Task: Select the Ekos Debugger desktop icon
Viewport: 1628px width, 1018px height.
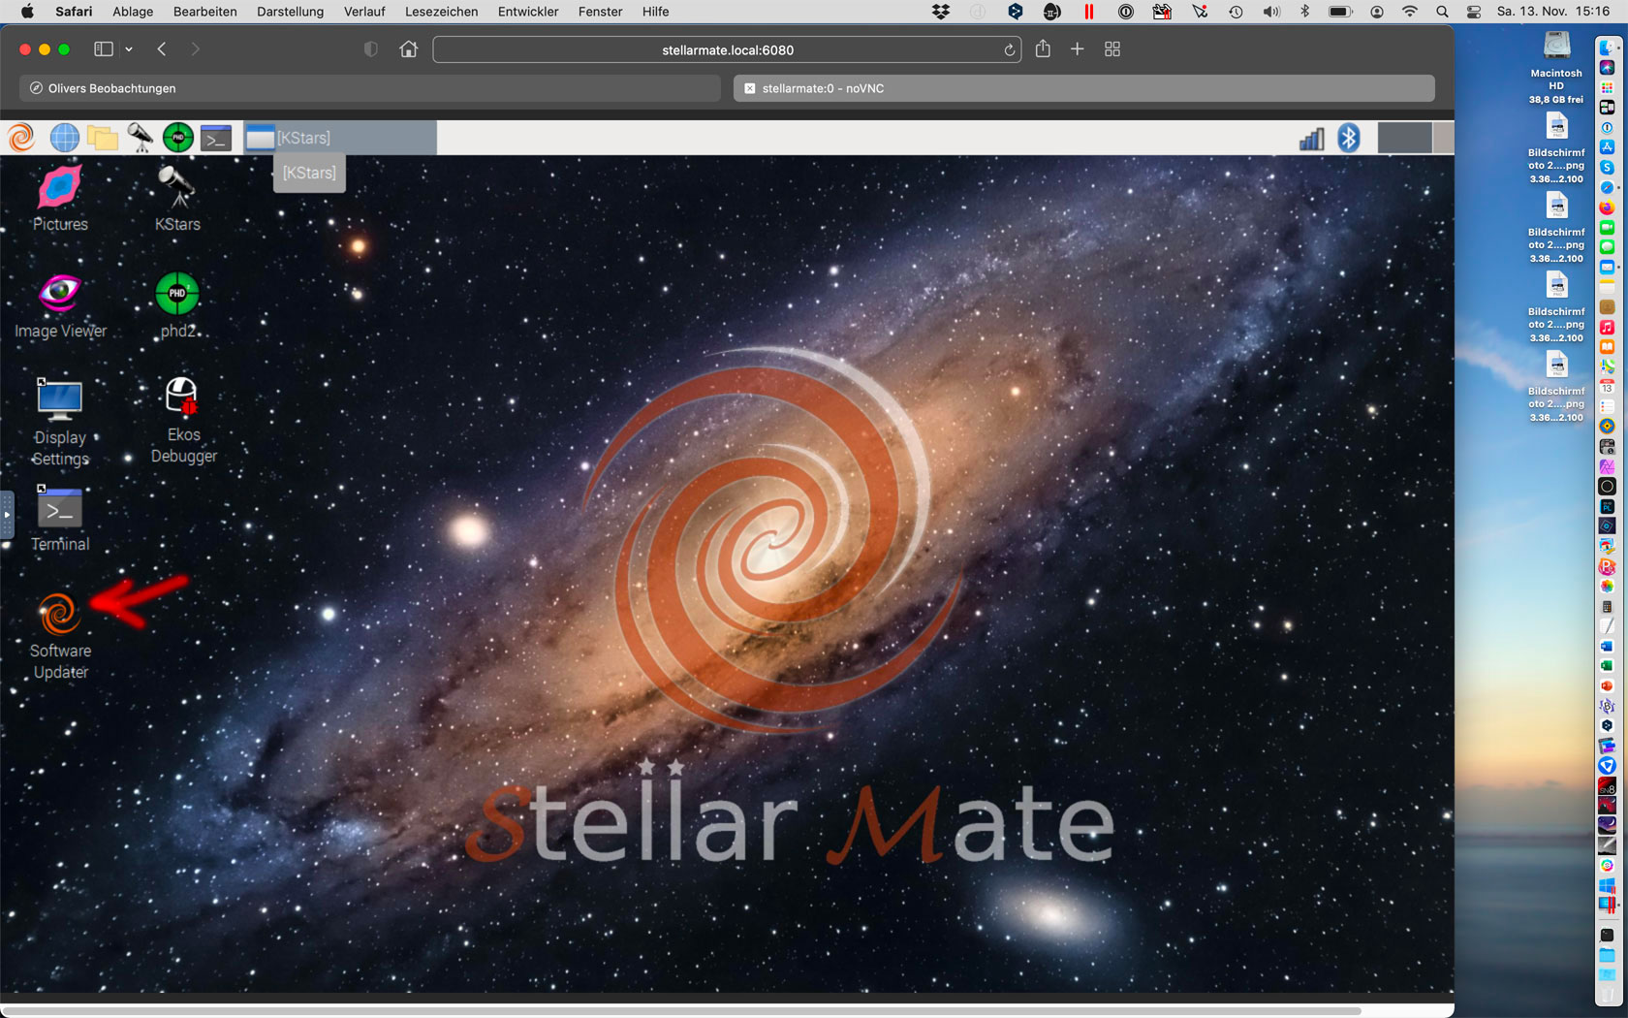Action: click(183, 421)
